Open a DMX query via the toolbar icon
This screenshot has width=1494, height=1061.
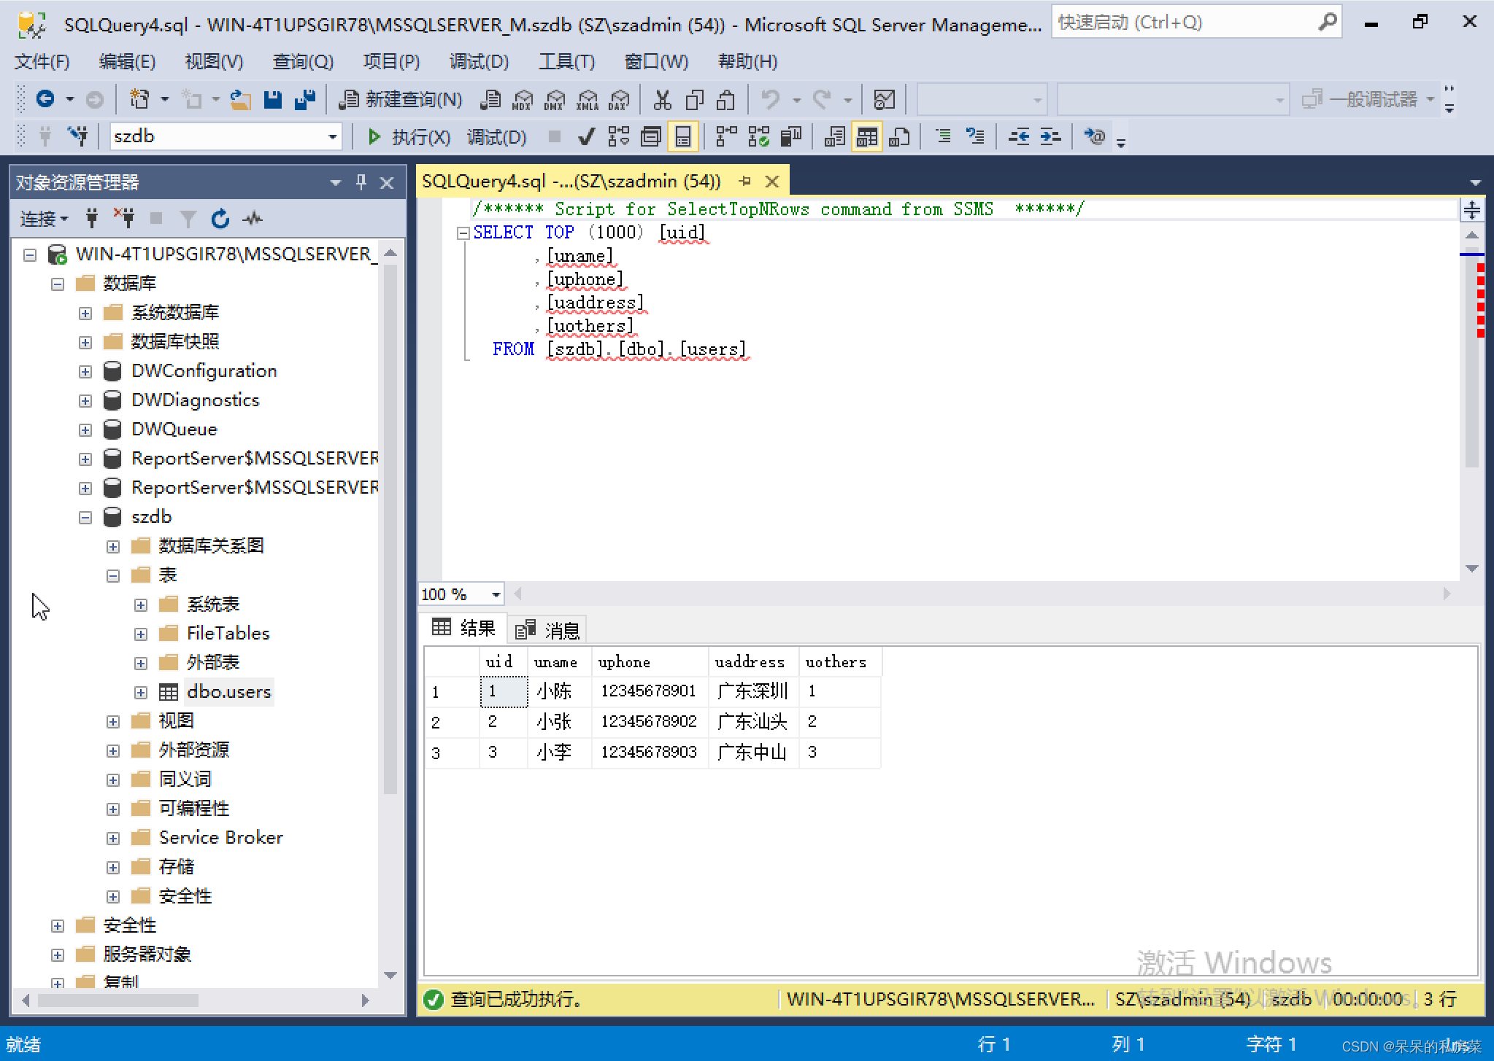point(555,99)
